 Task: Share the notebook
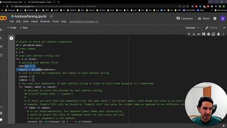(x=204, y=18)
